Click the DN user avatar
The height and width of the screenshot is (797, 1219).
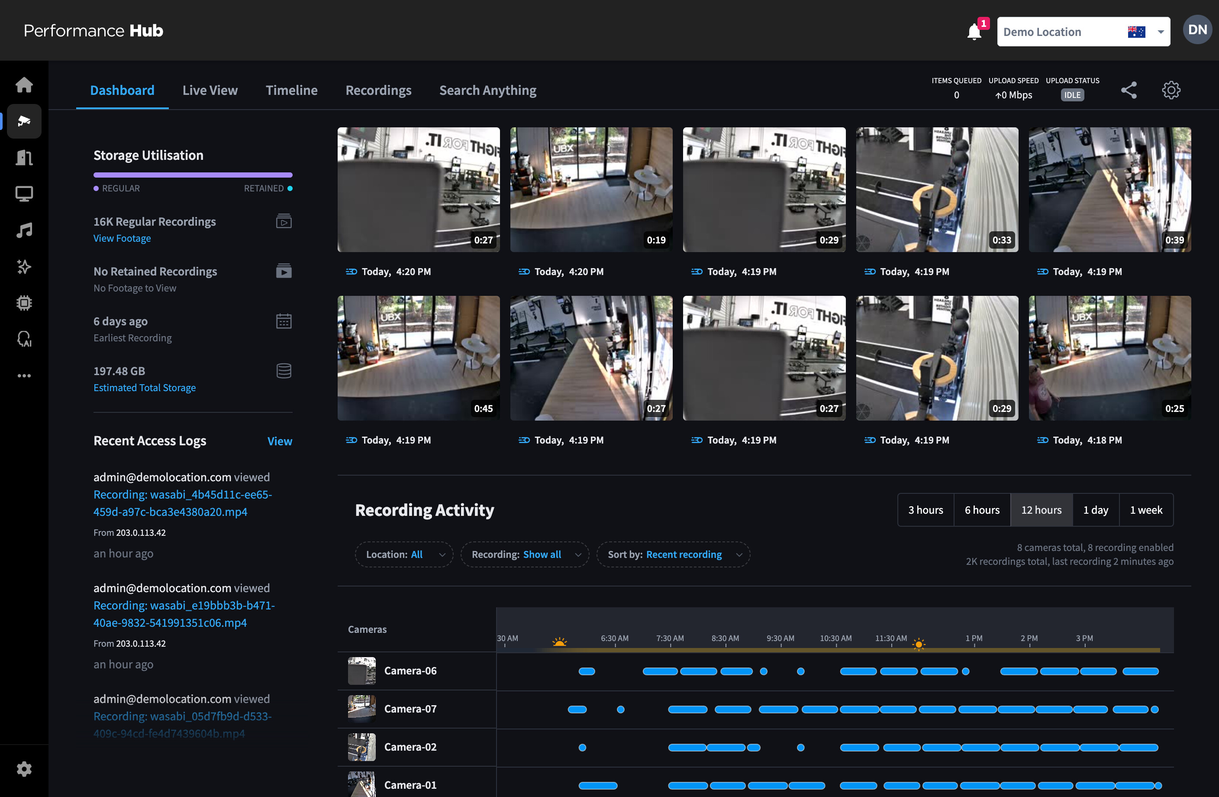pos(1197,30)
